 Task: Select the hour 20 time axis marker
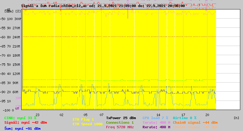click(x=207, y=115)
